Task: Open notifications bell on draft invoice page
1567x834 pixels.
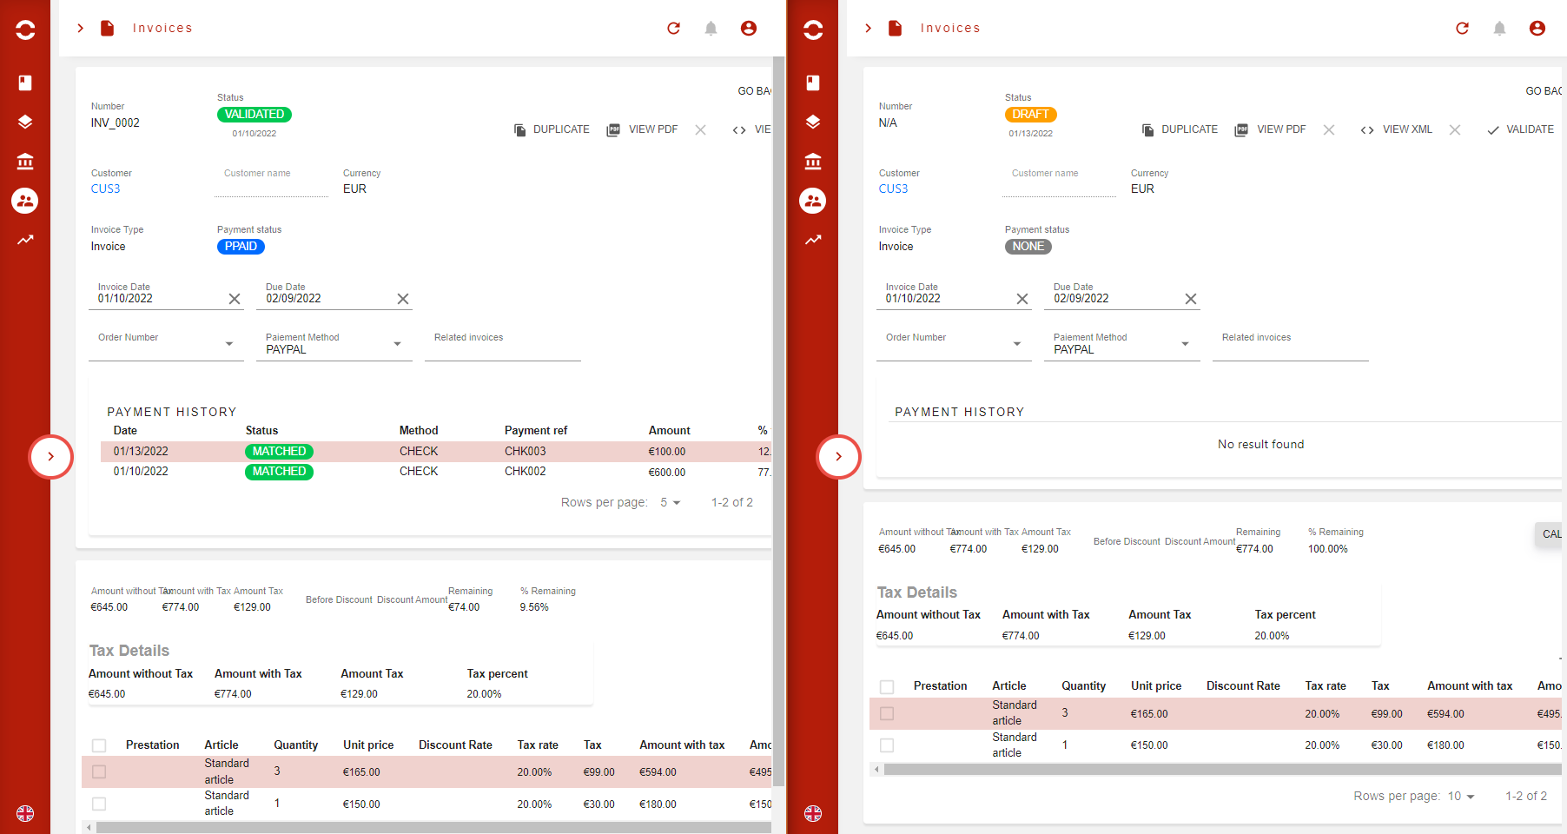Action: click(x=1499, y=29)
